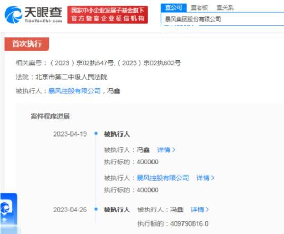284x234 pixels.
Task: Select 执行标的 400000 under 暴风控股有限公司
Action: (x=131, y=190)
